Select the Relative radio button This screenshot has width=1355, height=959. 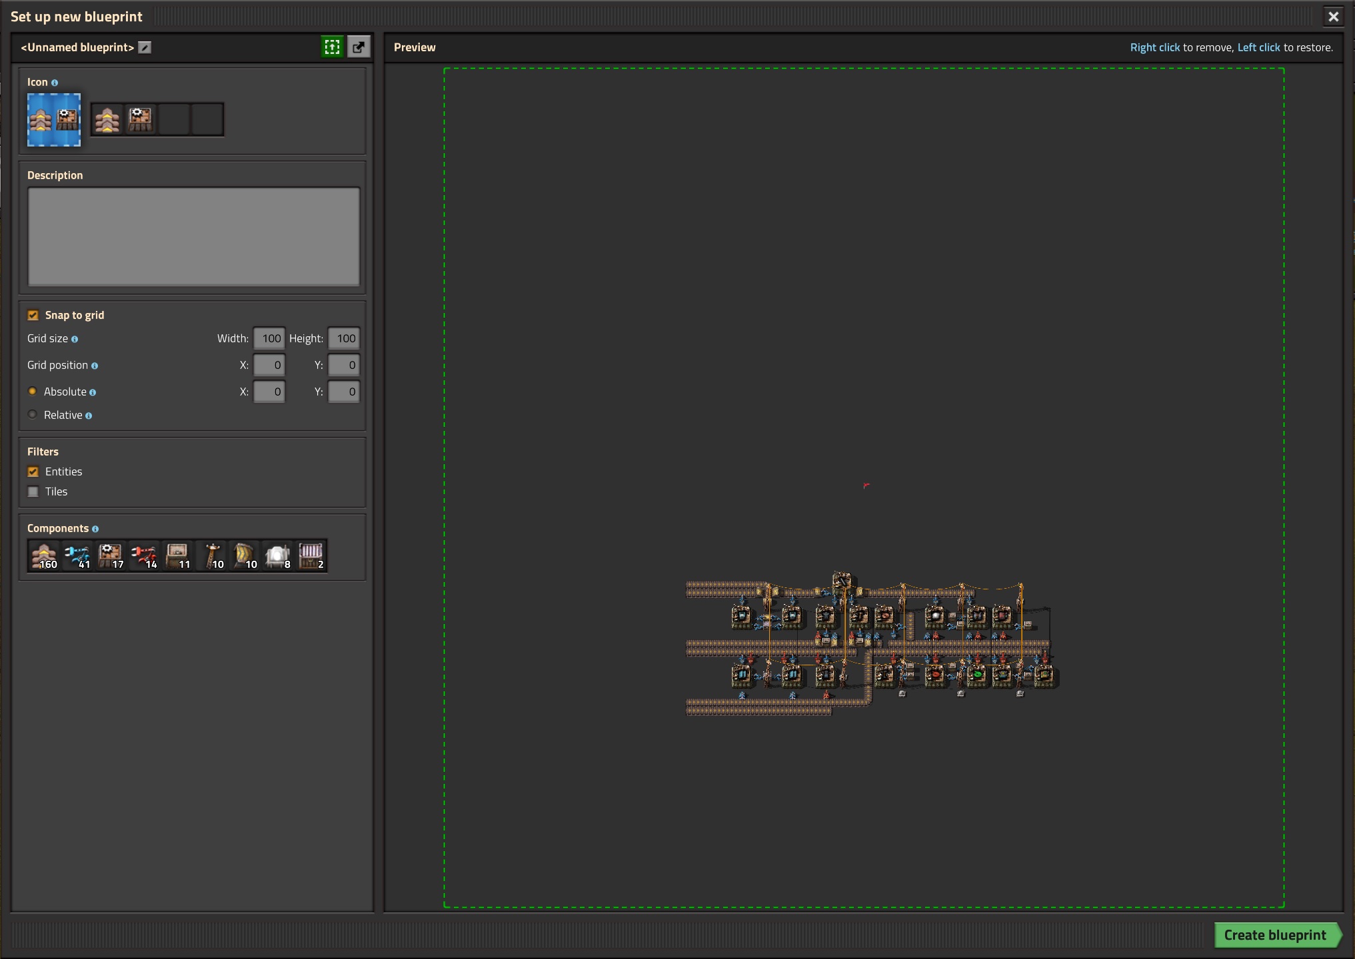[x=32, y=414]
